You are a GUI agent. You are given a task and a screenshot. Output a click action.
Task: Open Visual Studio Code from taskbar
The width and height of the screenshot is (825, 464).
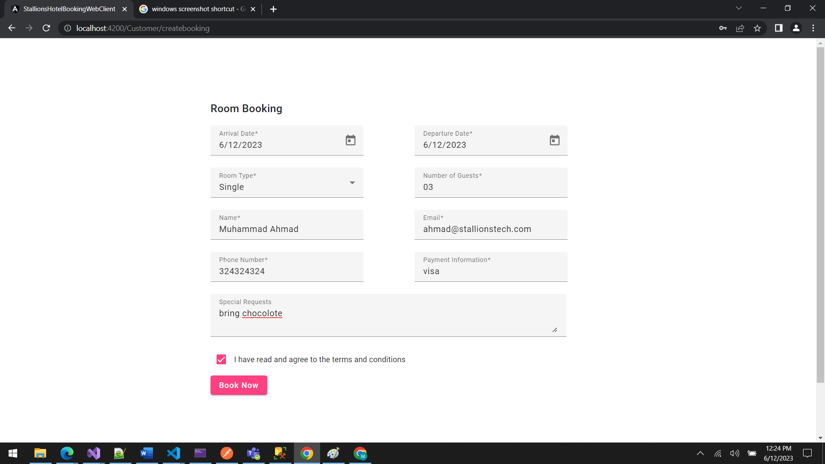click(x=174, y=453)
